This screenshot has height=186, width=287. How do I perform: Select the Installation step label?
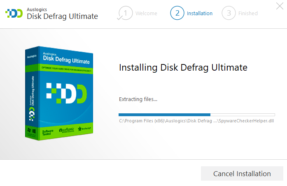tap(200, 14)
